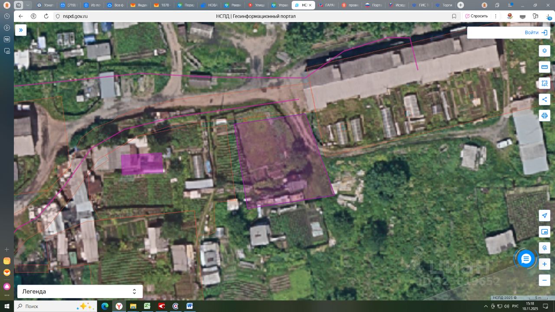Click the Спросить assistant button
Screen dimensions: 555x312
coord(477,16)
